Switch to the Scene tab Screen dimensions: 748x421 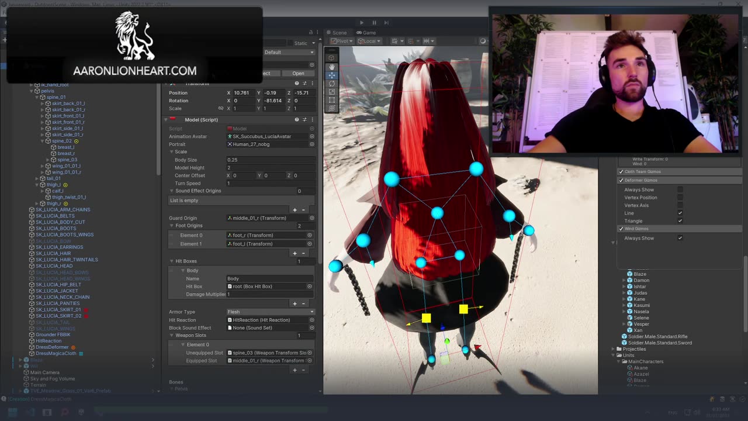(337, 33)
